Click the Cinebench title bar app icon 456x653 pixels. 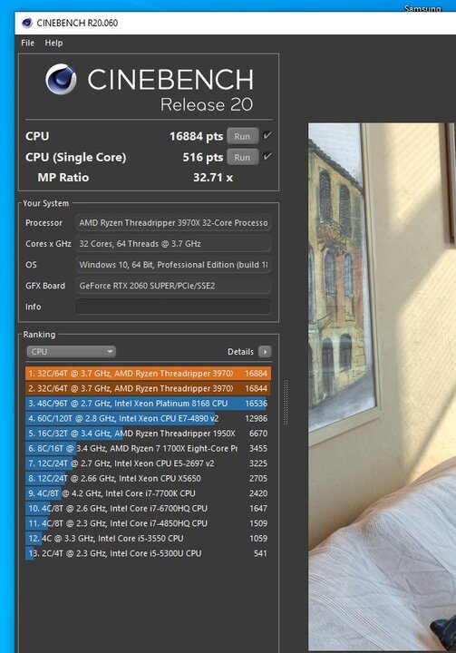tap(27, 23)
